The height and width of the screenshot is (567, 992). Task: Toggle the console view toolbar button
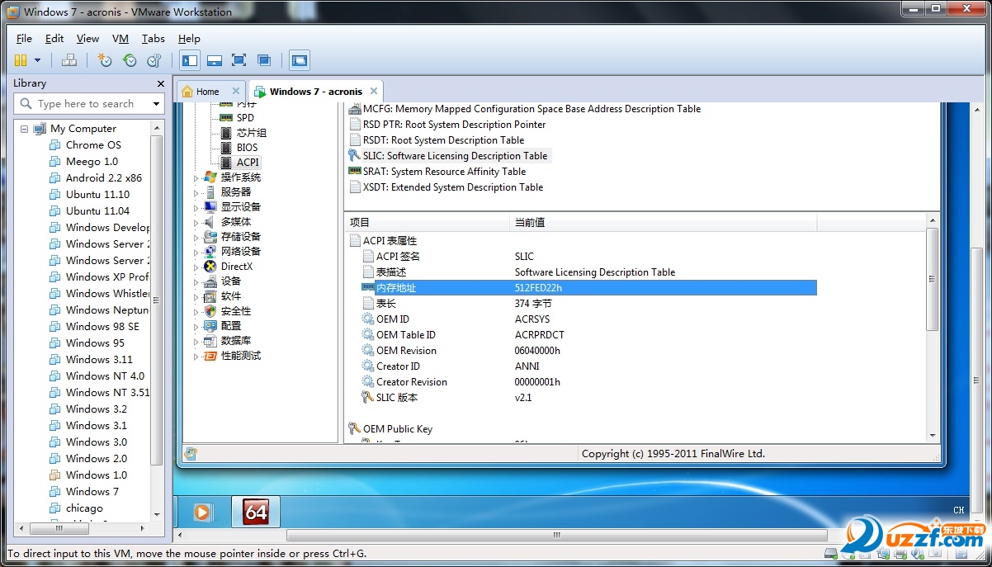(300, 60)
